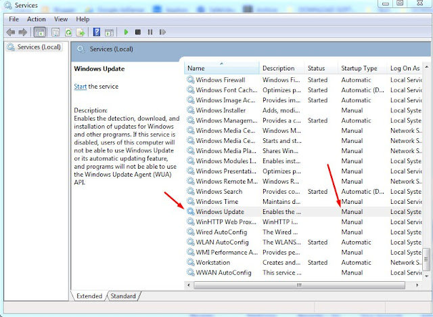Viewport: 433px width, 317px height.
Task: Click gear icon next to Workstation
Action: [x=191, y=262]
